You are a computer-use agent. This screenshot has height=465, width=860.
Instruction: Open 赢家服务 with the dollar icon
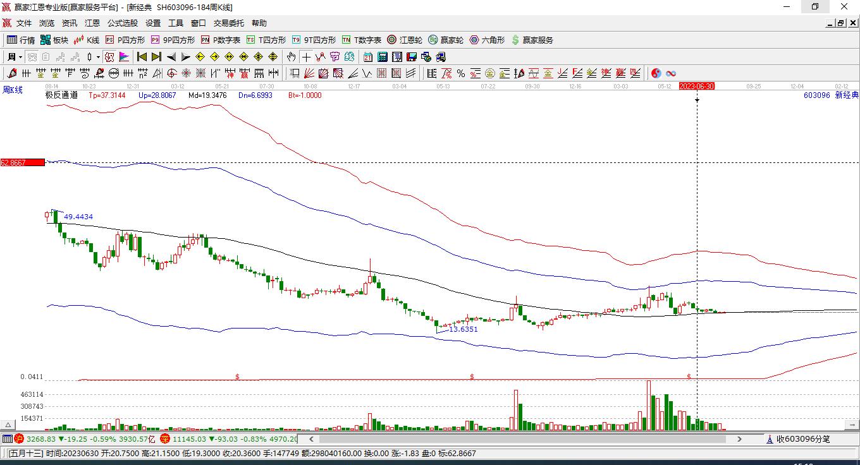pyautogui.click(x=532, y=40)
